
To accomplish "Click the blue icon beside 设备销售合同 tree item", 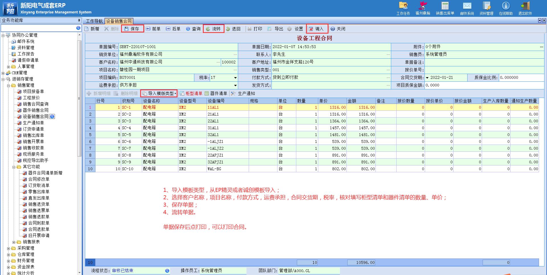I will 52,116.
